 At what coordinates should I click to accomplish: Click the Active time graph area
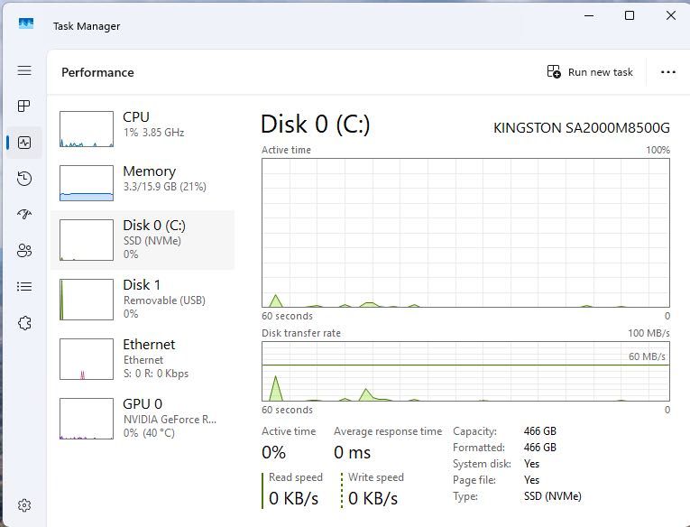[465, 233]
